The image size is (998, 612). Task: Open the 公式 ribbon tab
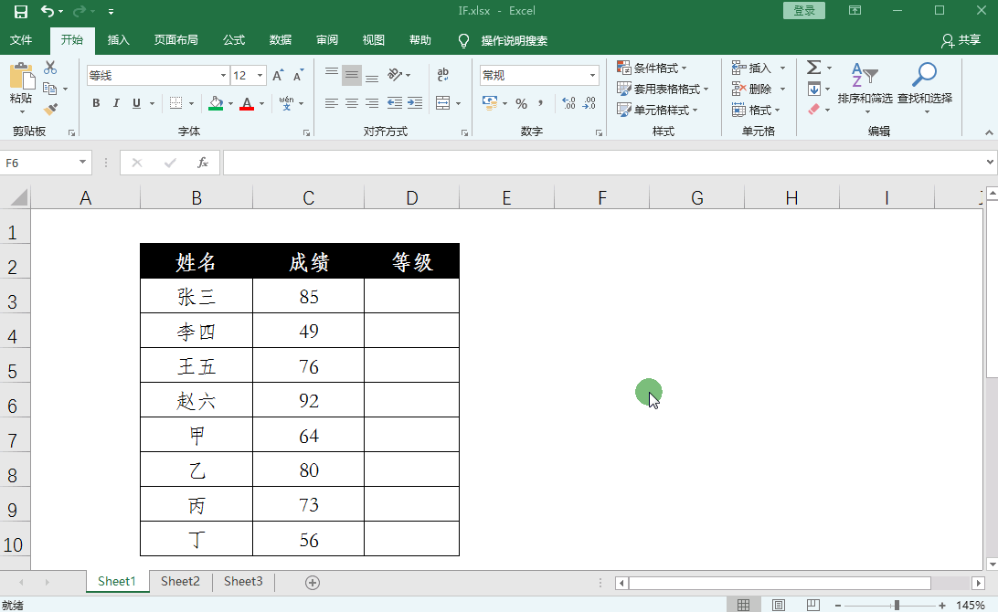[234, 40]
